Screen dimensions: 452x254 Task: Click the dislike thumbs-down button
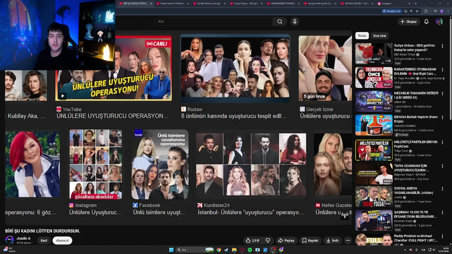(268, 241)
